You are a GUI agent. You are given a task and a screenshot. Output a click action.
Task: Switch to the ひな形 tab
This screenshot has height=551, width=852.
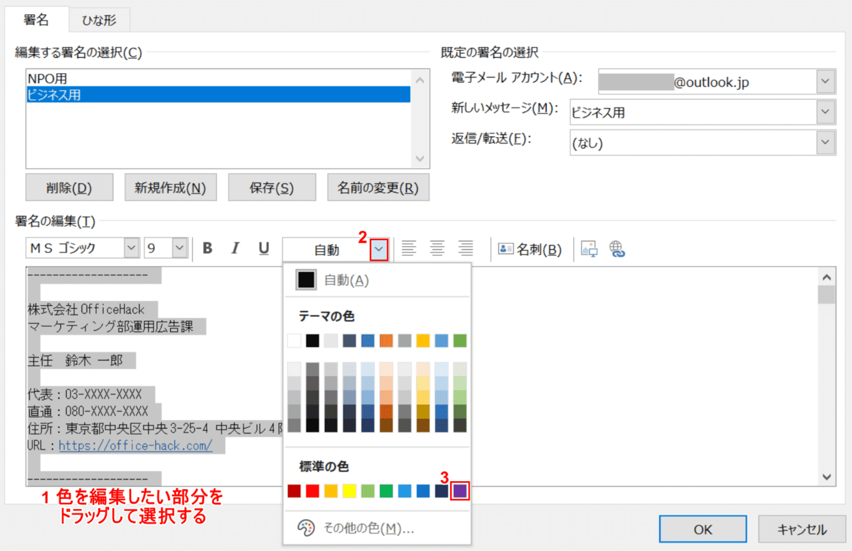click(x=99, y=20)
